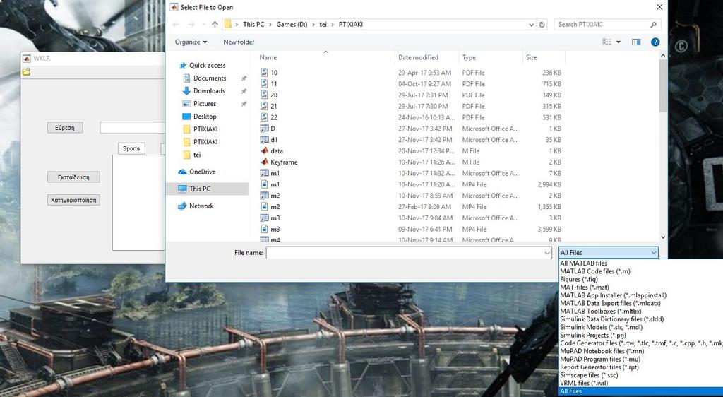The image size is (723, 397).
Task: Click the Κατηγοριοποίηση button in WKLR
Action: pos(73,200)
